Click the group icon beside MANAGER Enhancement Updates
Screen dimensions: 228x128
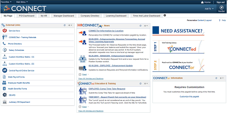click(x=83, y=59)
